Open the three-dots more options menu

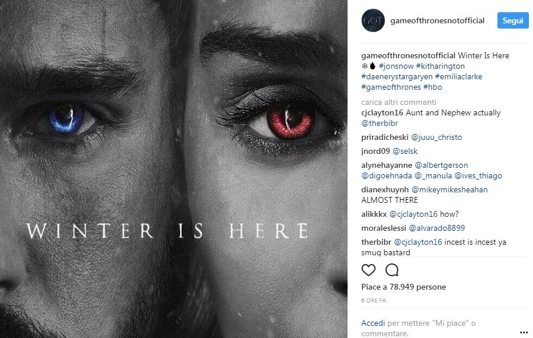coord(524,333)
